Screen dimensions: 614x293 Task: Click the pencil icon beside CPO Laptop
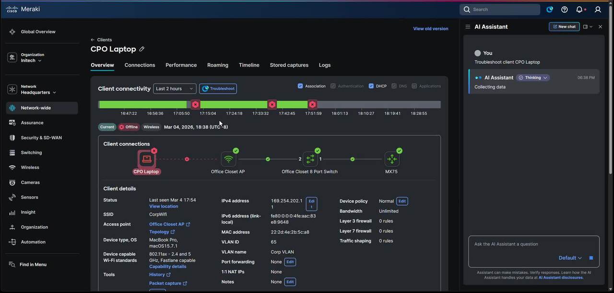[x=142, y=49]
